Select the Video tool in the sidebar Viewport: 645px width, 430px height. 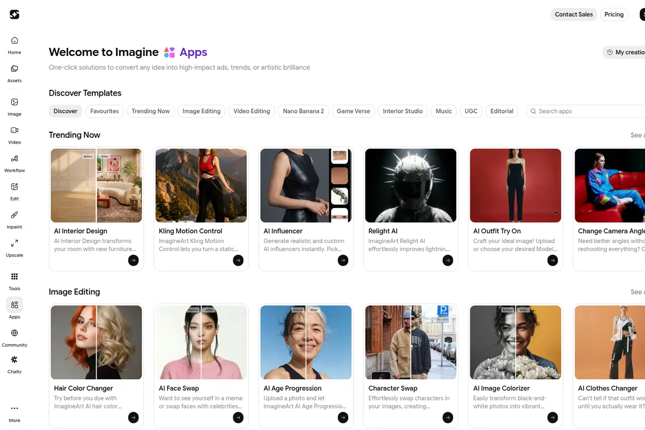click(14, 133)
